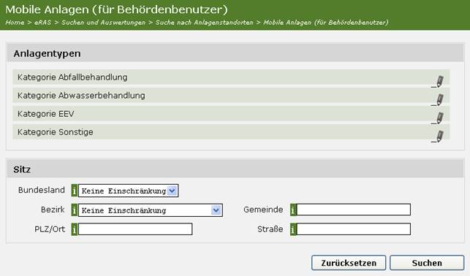This screenshot has height=276, width=470.
Task: Open the Bundesland dropdown
Action: (x=129, y=191)
